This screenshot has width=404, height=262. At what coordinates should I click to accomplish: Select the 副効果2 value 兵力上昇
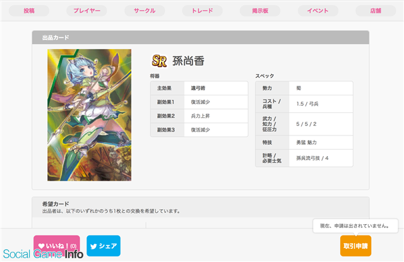(200, 116)
